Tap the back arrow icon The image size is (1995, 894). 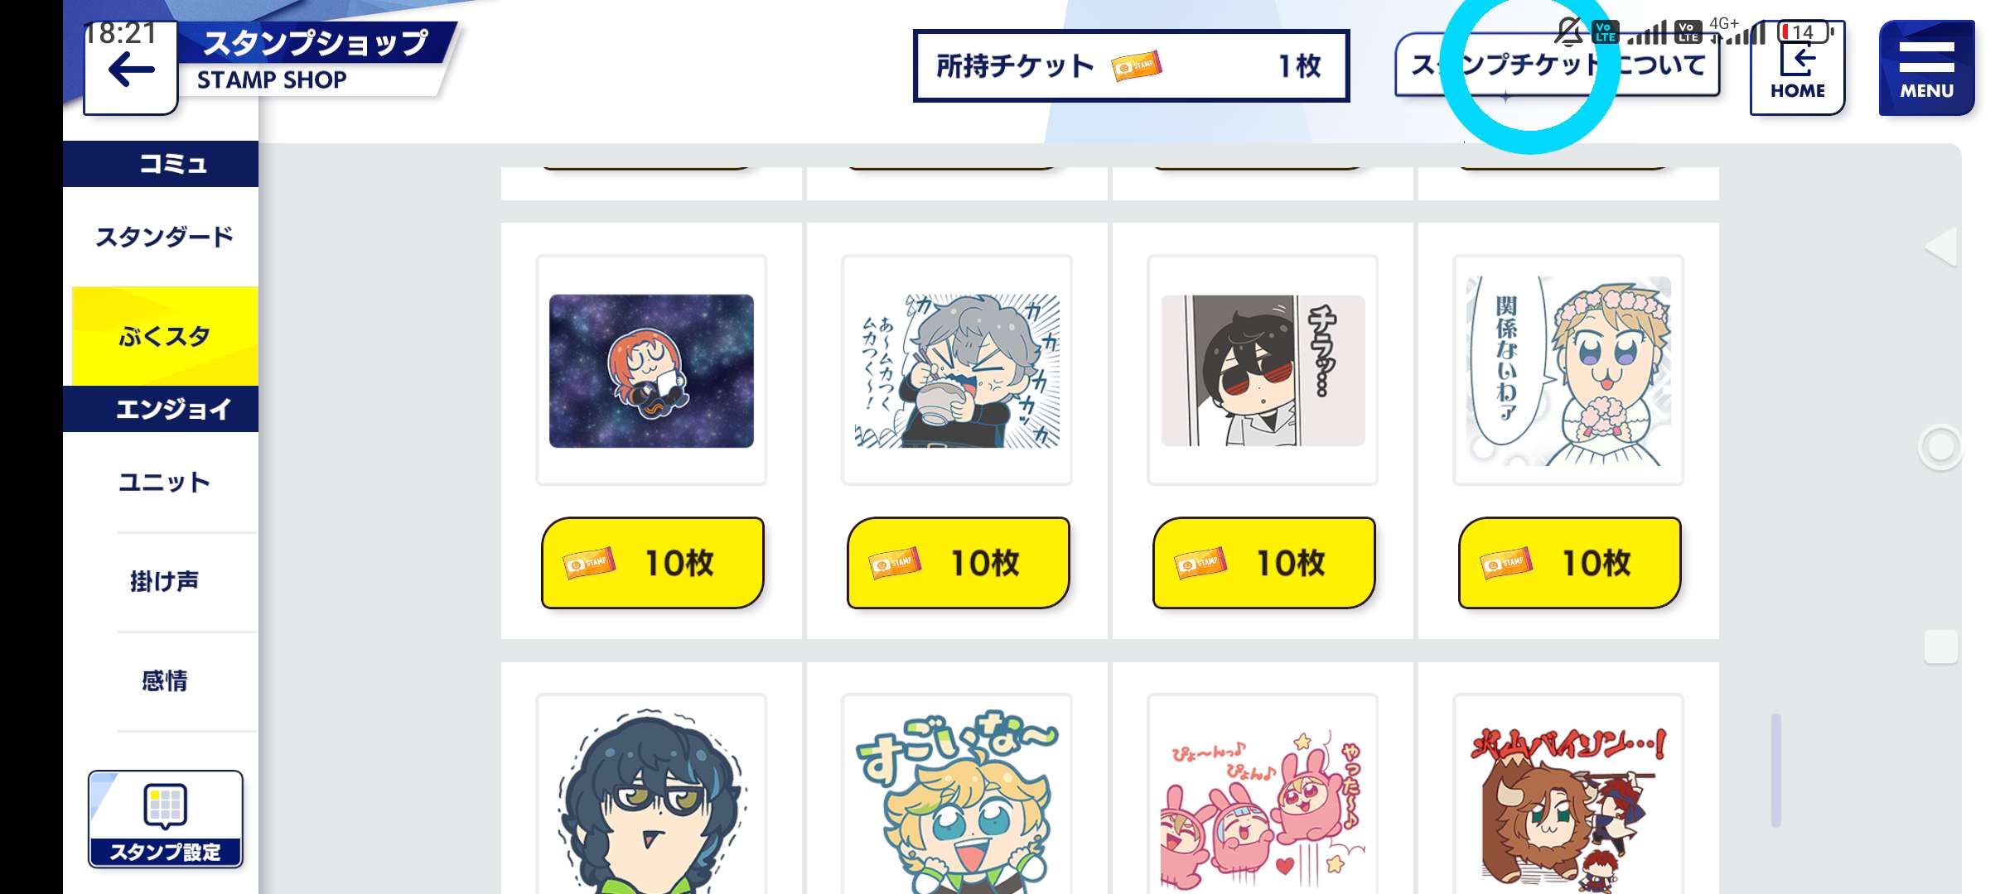tap(131, 70)
